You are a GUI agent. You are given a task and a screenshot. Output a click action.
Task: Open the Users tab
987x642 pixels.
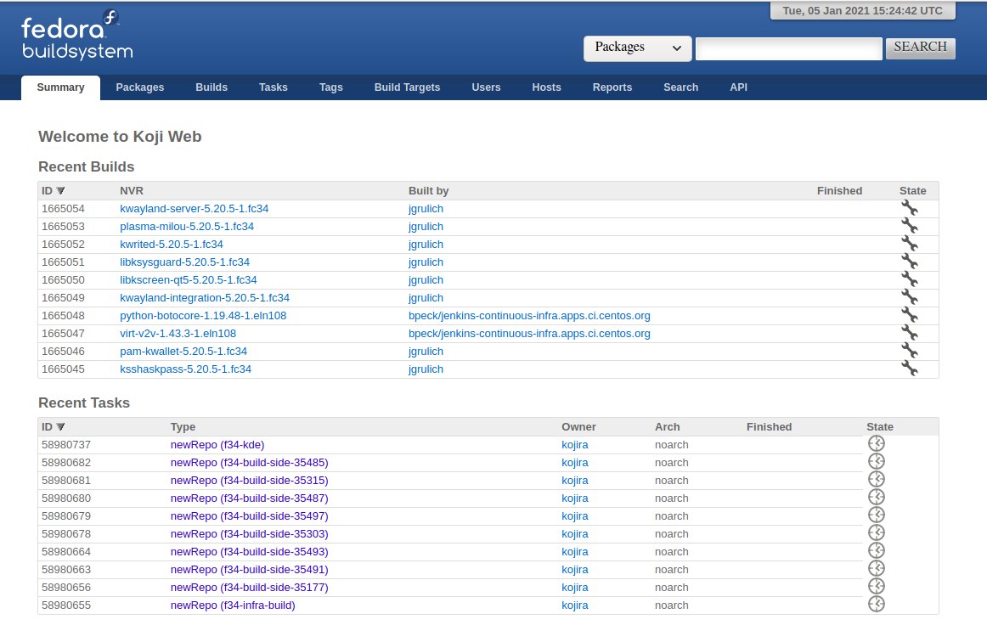pyautogui.click(x=486, y=87)
